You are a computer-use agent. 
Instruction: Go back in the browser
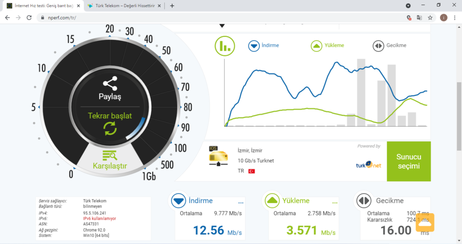coord(7,17)
